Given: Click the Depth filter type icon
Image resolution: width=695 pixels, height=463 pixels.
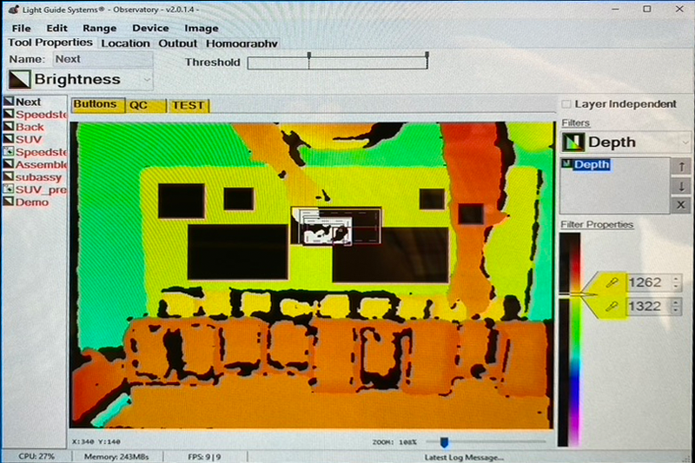Looking at the screenshot, I should pyautogui.click(x=573, y=142).
